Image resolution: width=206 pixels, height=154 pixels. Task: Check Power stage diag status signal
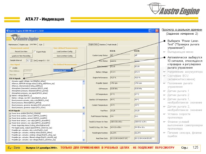(10, 126)
